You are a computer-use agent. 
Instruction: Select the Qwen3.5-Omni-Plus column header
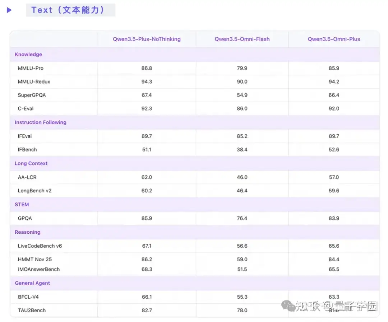(334, 39)
